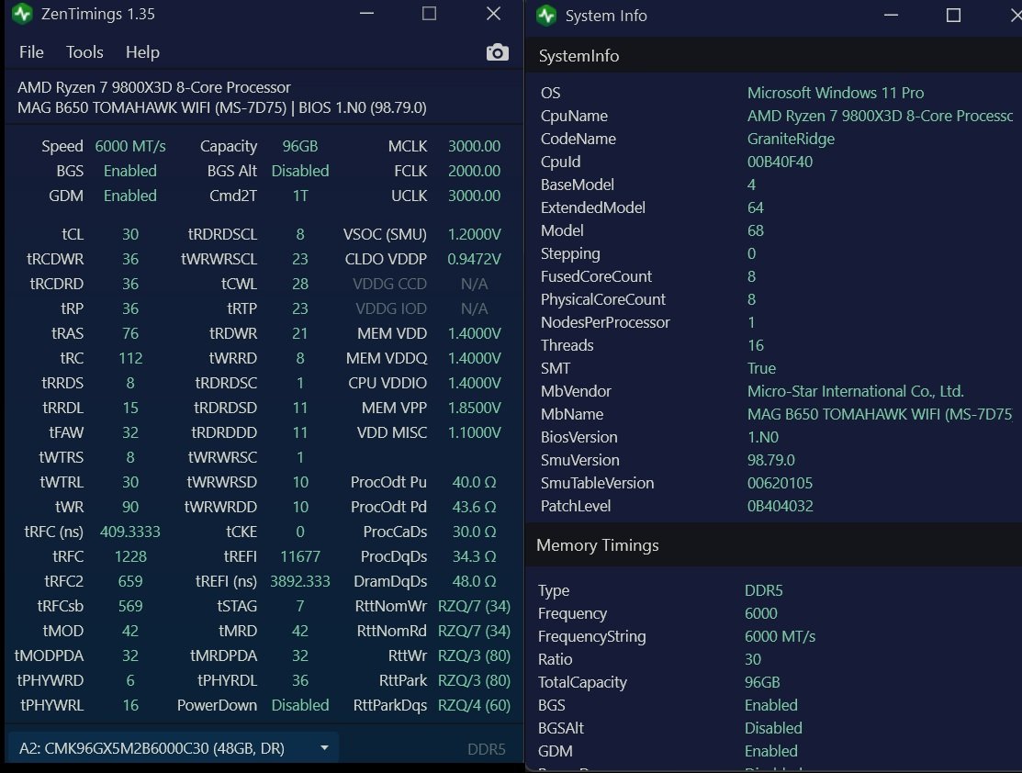Select the Capacity value 96GB in ZenTimings

click(300, 146)
